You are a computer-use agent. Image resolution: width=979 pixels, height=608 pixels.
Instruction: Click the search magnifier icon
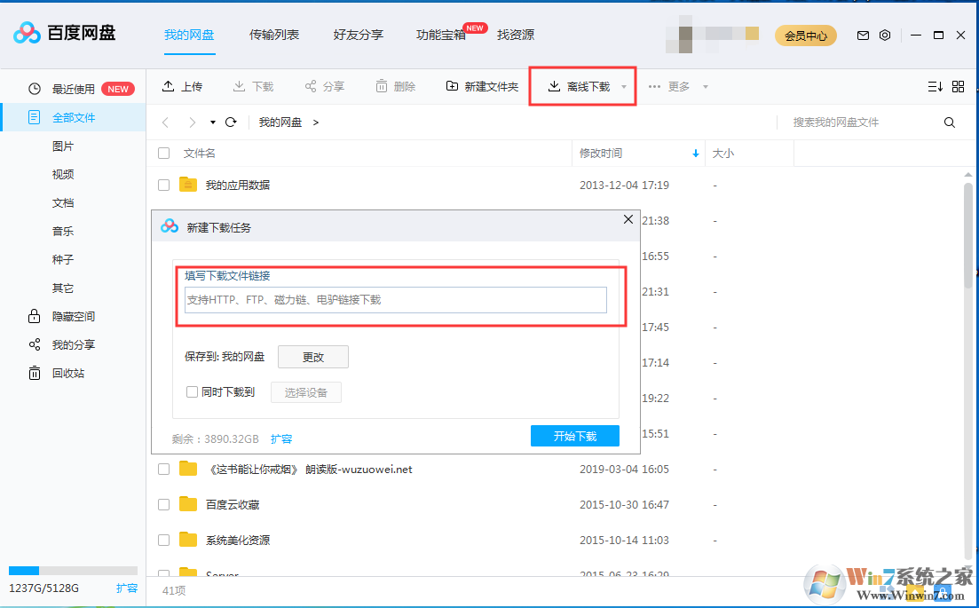click(950, 122)
